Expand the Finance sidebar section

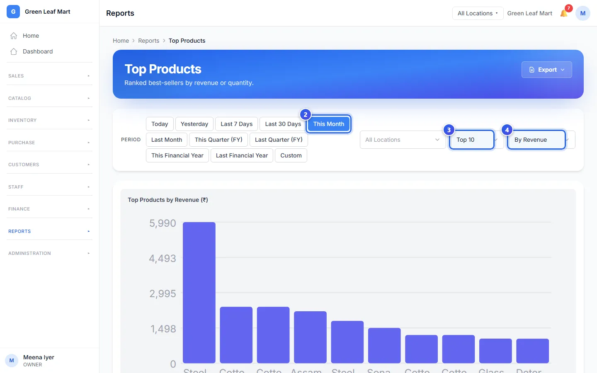pos(49,209)
